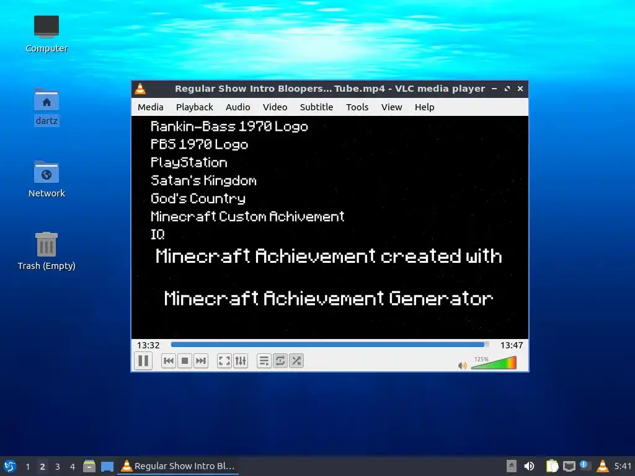Image resolution: width=635 pixels, height=476 pixels.
Task: Open update notifier tray icon
Action: (x=585, y=465)
